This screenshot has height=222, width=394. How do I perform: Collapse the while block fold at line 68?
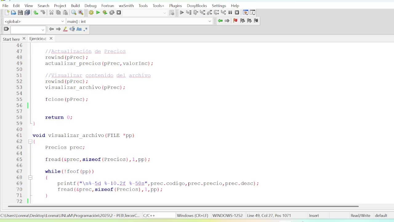click(x=30, y=178)
